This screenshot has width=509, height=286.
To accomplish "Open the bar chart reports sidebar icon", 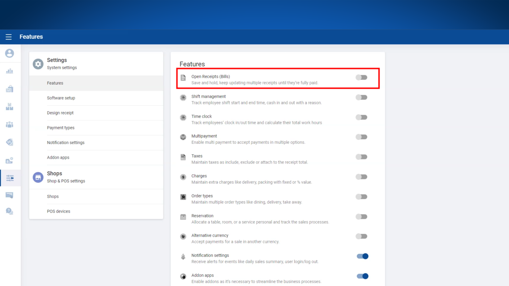I will coord(10,71).
